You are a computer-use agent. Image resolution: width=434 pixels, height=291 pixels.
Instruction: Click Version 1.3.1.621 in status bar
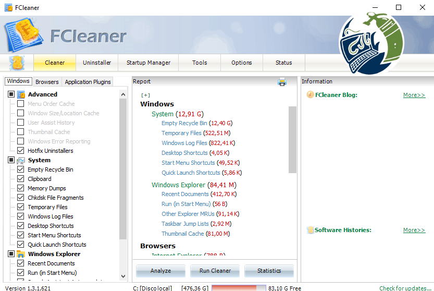pos(28,288)
